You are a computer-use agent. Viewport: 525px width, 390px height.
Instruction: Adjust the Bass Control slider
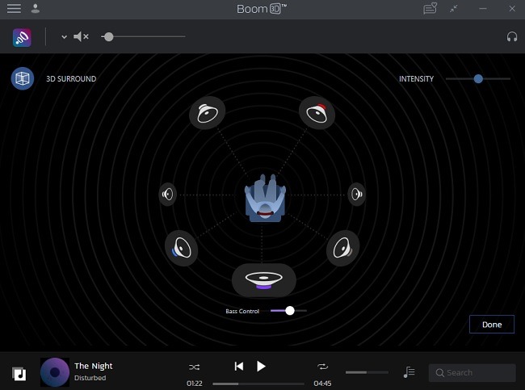[x=290, y=311]
